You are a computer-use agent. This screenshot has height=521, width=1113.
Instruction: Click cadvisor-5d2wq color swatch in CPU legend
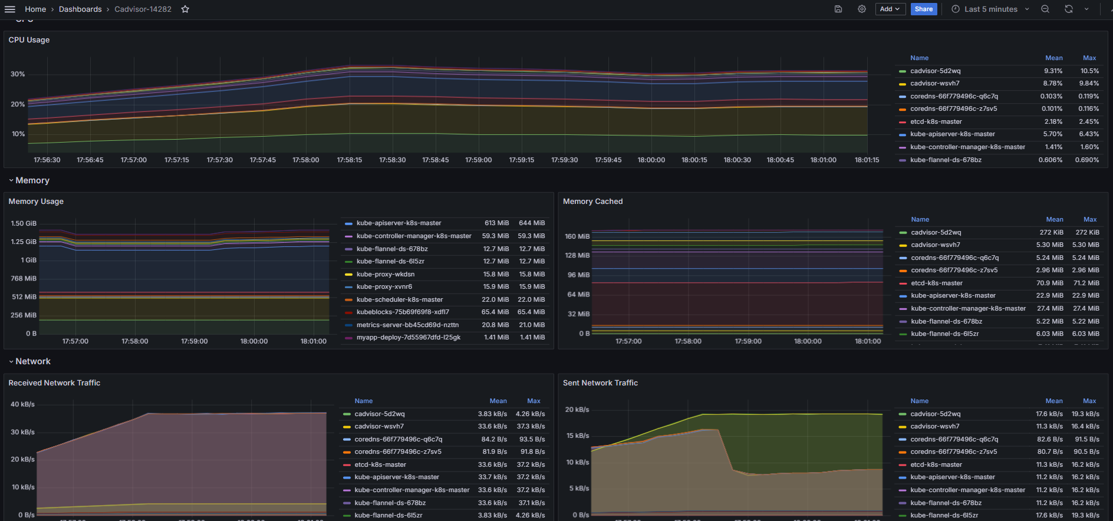[902, 71]
